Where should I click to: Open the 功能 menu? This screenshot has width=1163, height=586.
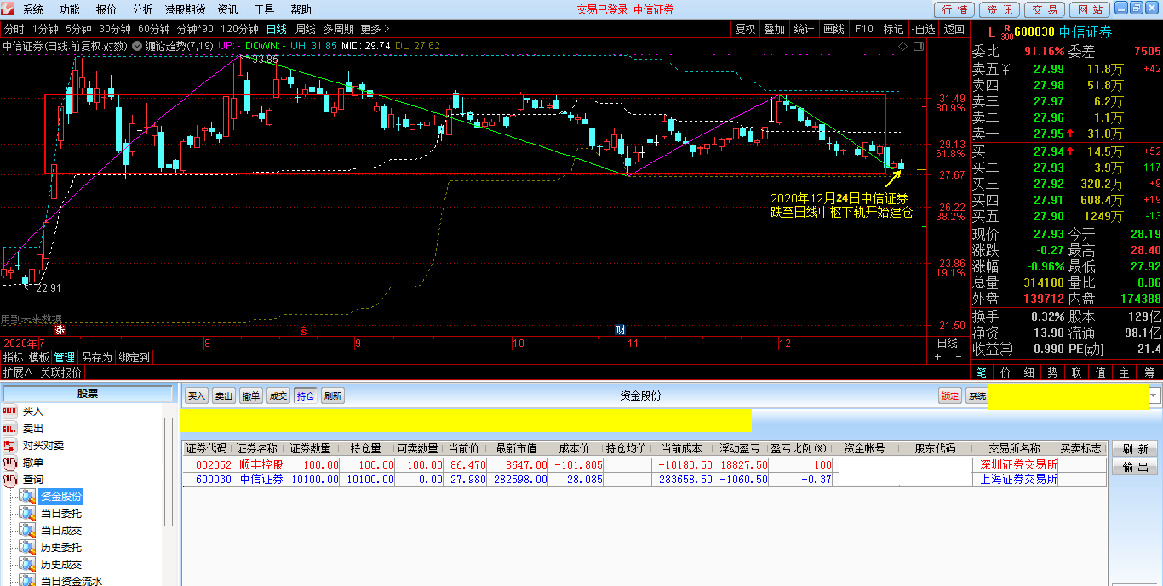tap(70, 9)
